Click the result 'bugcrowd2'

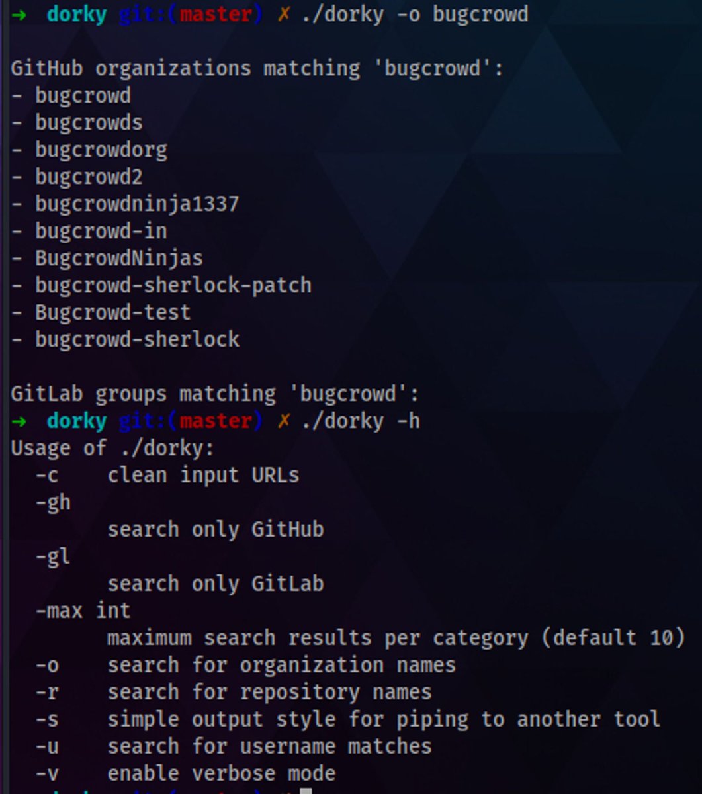pyautogui.click(x=89, y=177)
